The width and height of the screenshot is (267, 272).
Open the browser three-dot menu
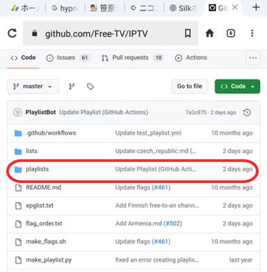point(252,33)
